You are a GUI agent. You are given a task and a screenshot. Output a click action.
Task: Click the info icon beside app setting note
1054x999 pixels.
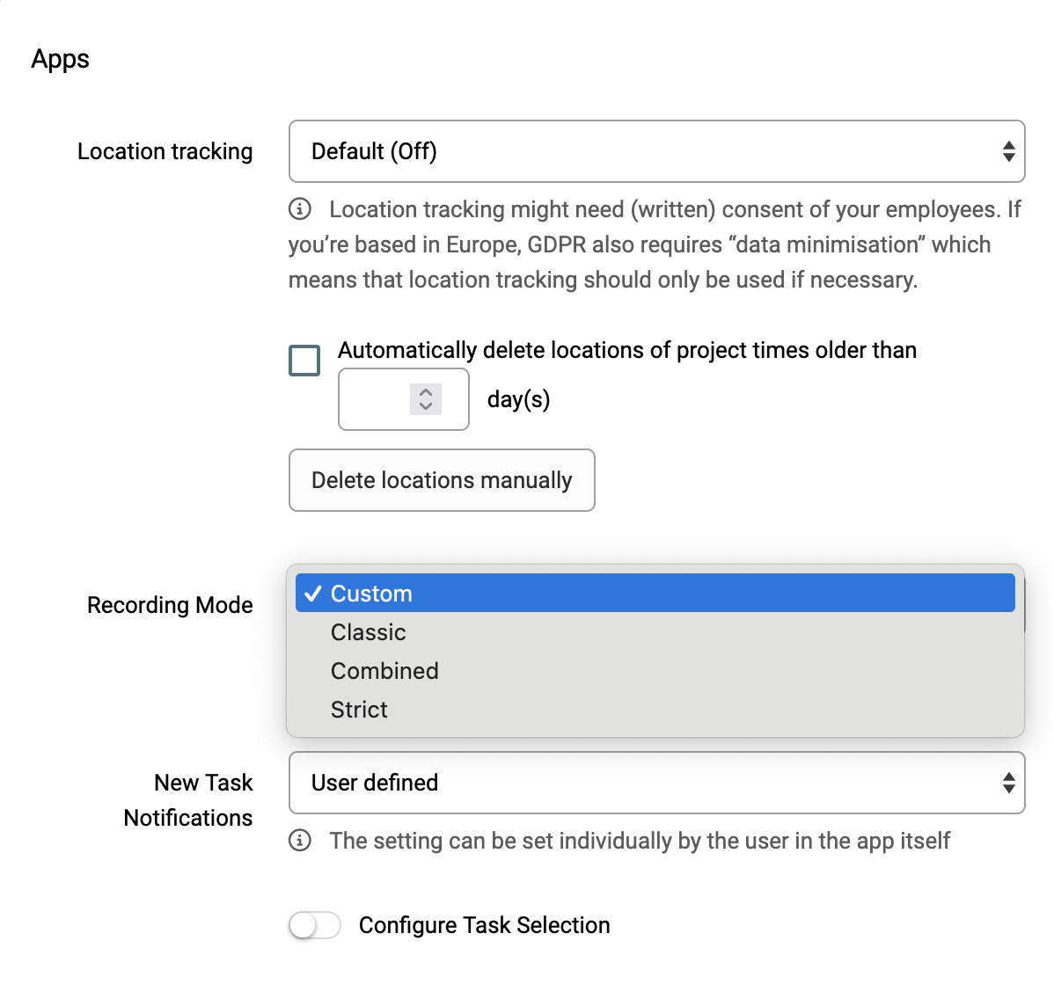(x=300, y=841)
